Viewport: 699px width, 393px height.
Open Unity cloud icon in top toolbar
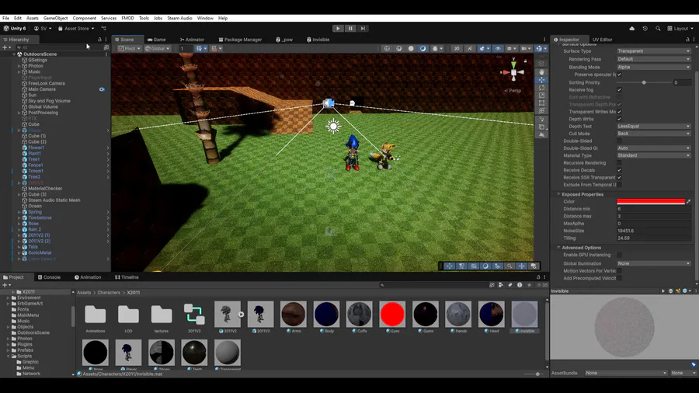[x=631, y=29]
